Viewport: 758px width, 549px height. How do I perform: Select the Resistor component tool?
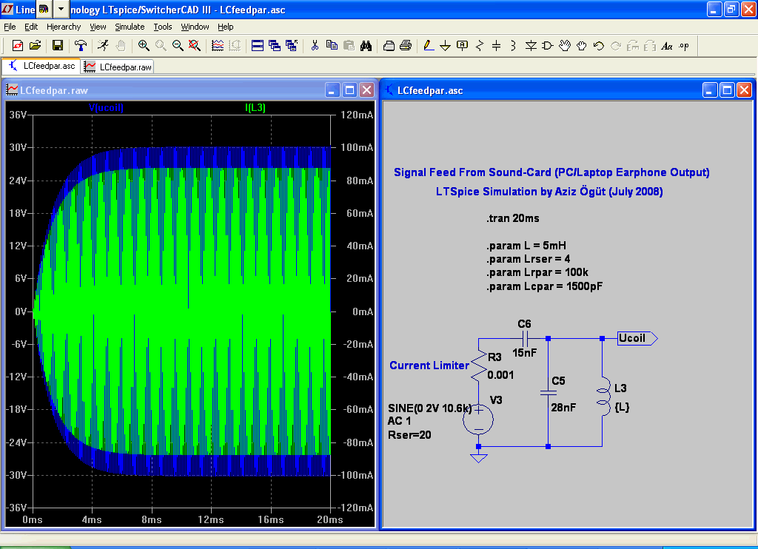click(x=479, y=46)
